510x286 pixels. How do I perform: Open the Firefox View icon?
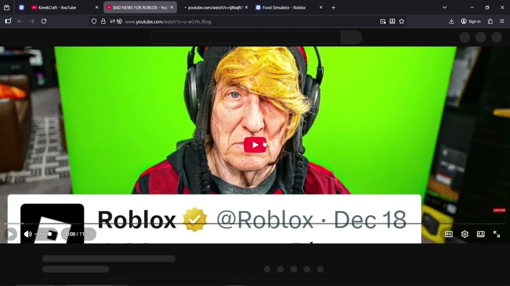(x=7, y=8)
